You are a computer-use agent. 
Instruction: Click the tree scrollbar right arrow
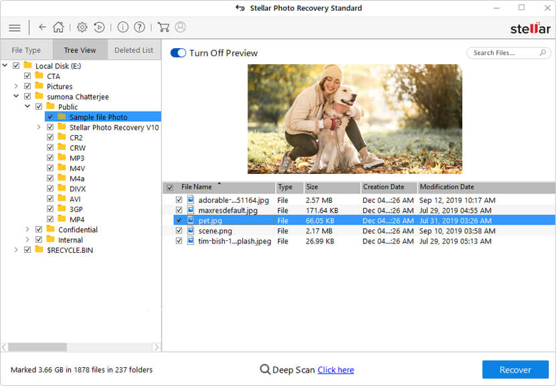157,347
